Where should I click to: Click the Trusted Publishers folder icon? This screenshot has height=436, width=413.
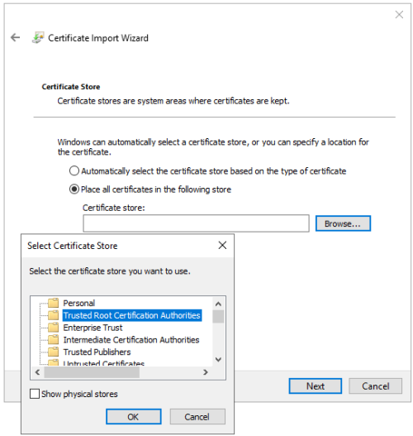pyautogui.click(x=53, y=352)
